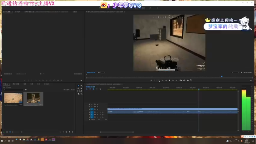256x144 pixels.
Task: Toggle Snap in the timeline
Action: tap(90, 89)
